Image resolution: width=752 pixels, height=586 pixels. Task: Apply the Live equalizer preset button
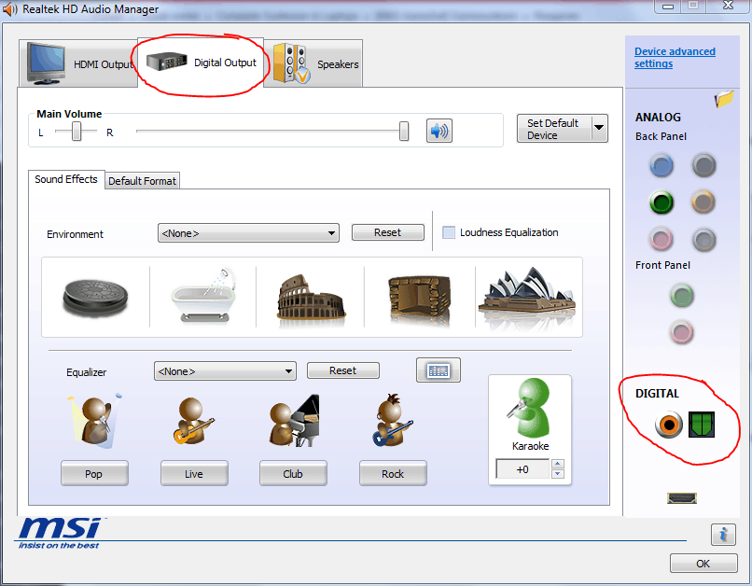point(194,474)
